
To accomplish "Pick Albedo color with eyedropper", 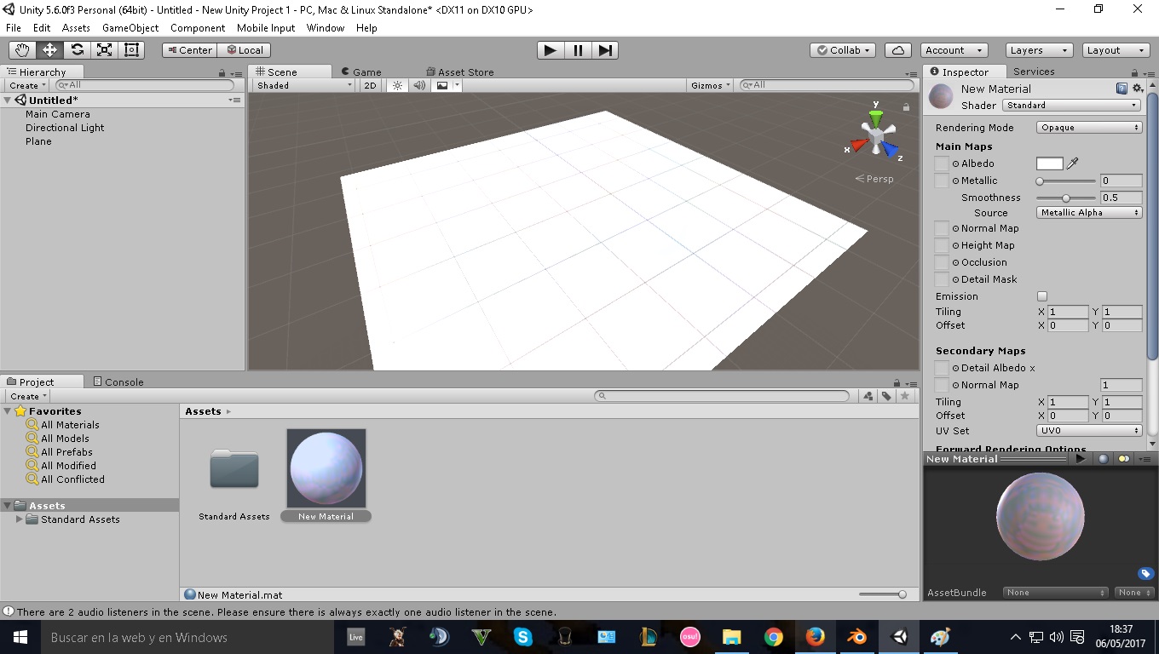I will (x=1073, y=163).
